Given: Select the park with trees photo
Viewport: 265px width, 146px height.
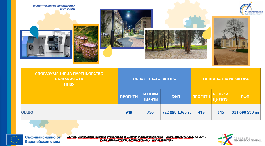Looking at the screenshot, I should (176, 44).
